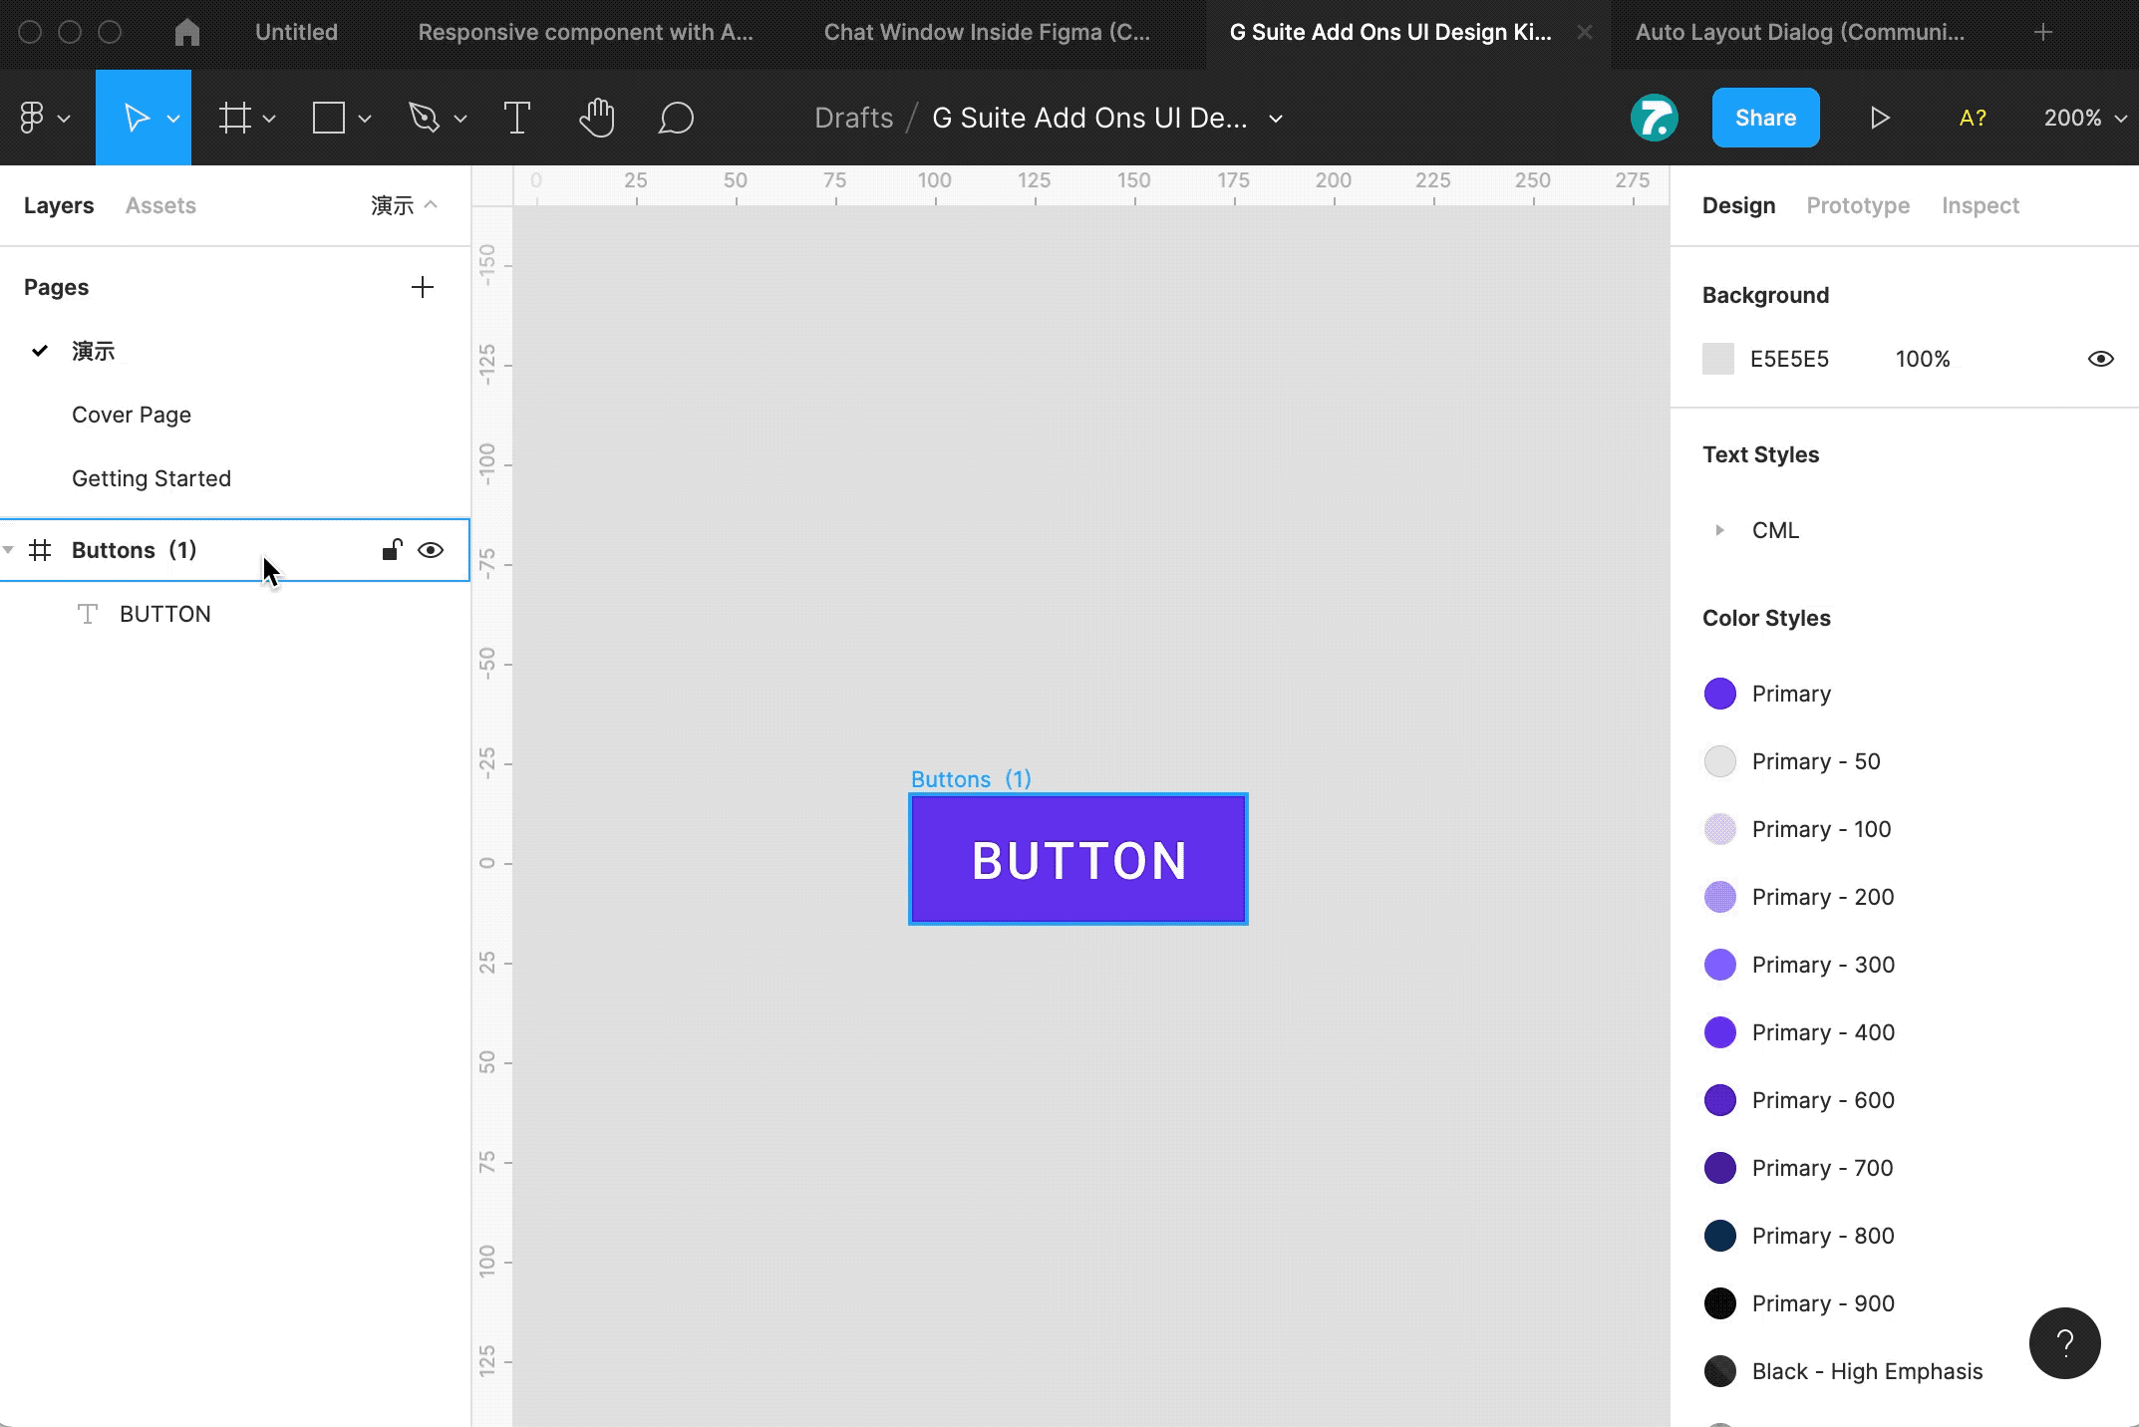This screenshot has width=2139, height=1427.
Task: Open the Layers panel tab
Action: 59,205
